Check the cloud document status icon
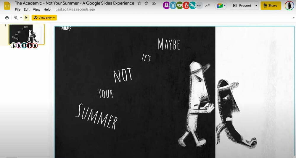The width and height of the screenshot is (296, 158). pyautogui.click(x=154, y=3)
